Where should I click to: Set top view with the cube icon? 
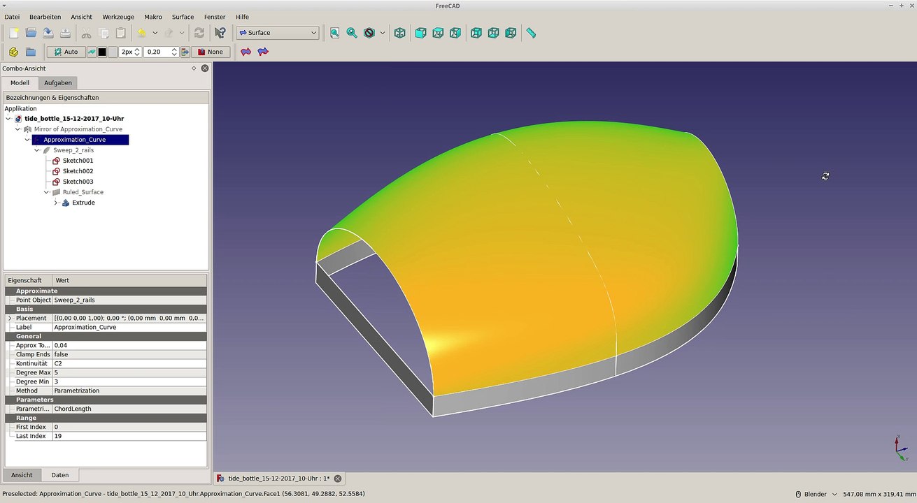click(x=438, y=33)
